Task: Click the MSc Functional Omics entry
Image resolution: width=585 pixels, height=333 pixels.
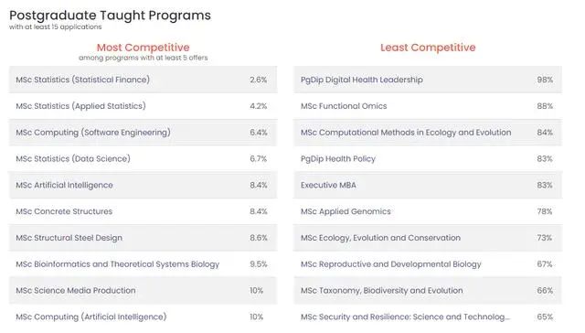Action: 428,106
